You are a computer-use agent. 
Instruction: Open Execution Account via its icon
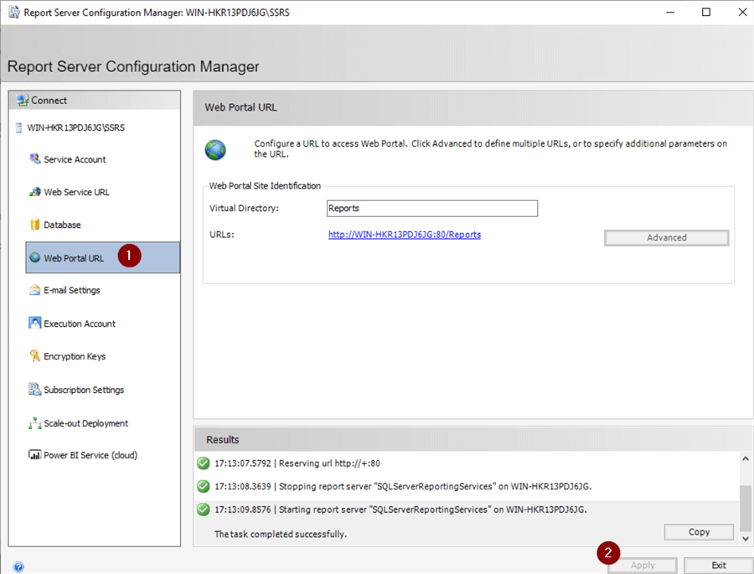click(x=35, y=323)
